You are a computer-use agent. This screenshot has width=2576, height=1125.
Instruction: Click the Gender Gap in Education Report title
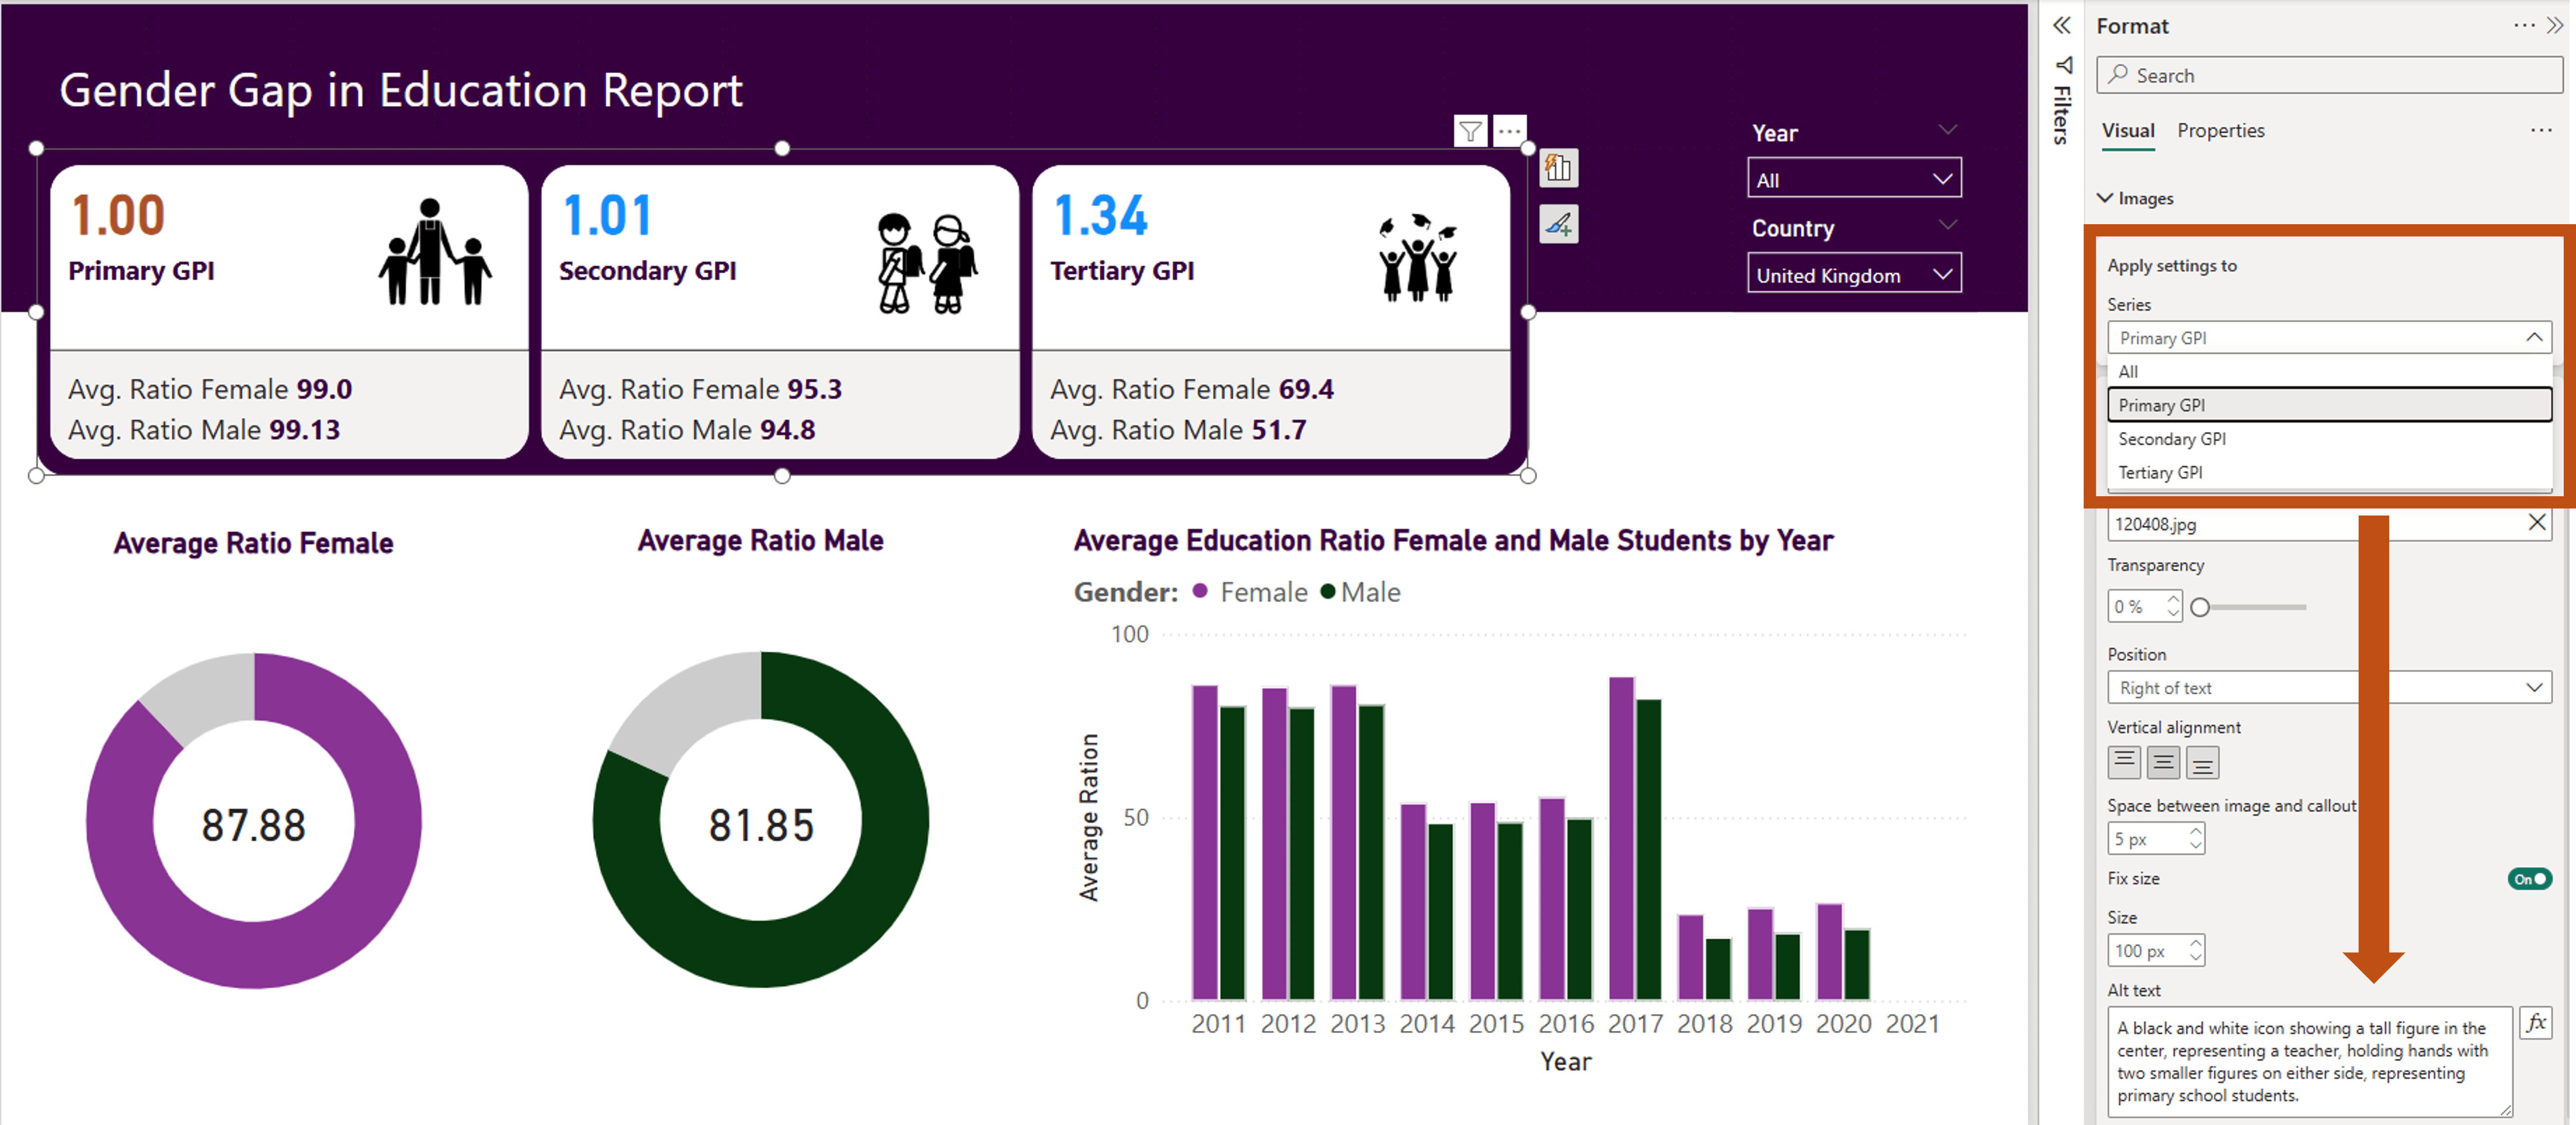pos(400,91)
